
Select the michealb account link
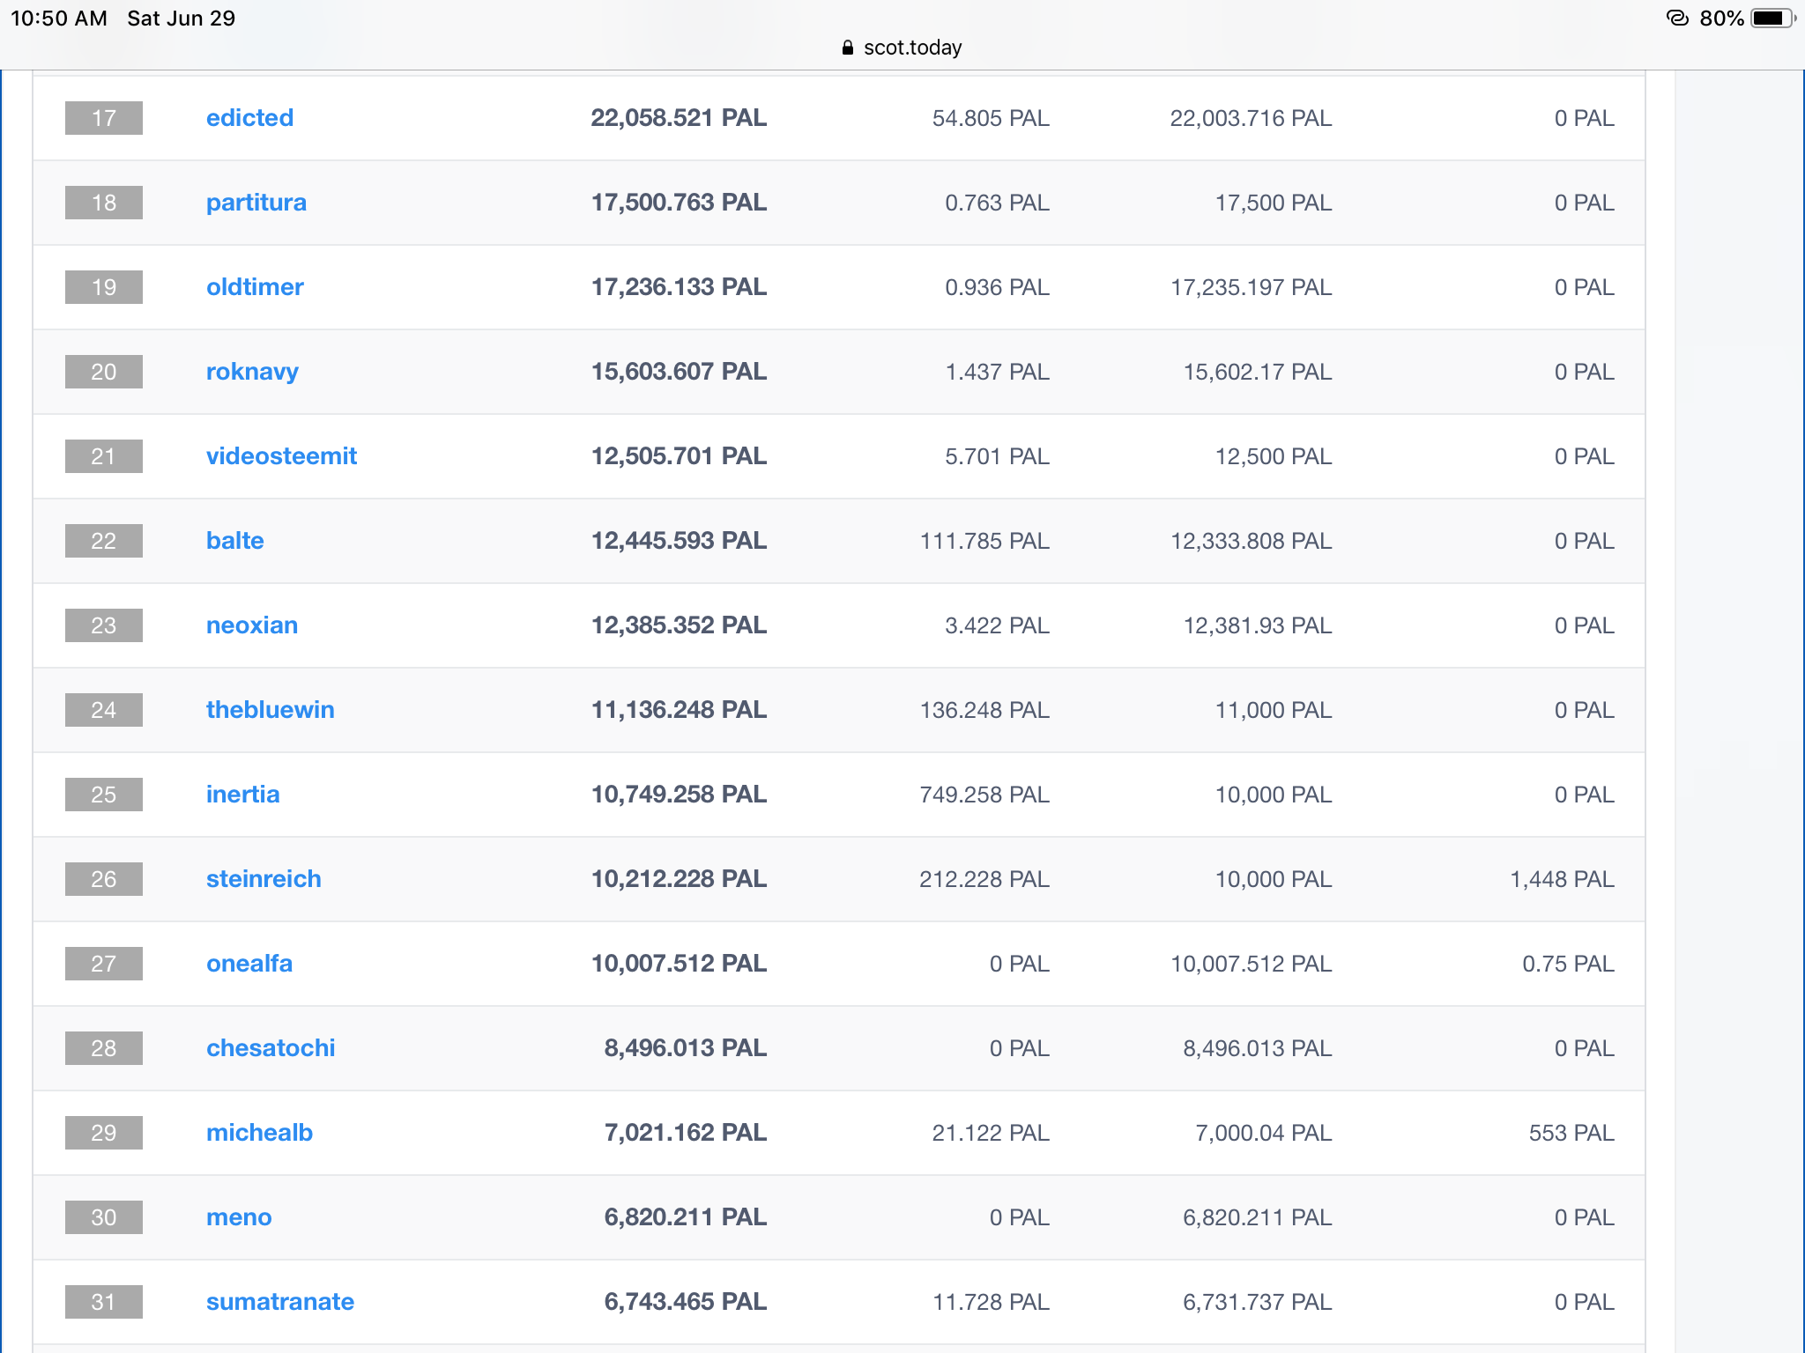coord(259,1133)
